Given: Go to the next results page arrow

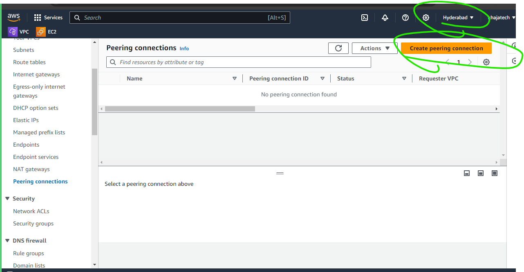Looking at the screenshot, I should click(x=470, y=62).
